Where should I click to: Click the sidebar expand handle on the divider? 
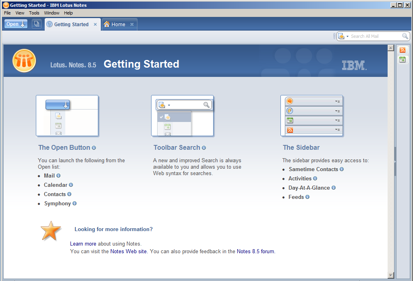tap(395, 161)
